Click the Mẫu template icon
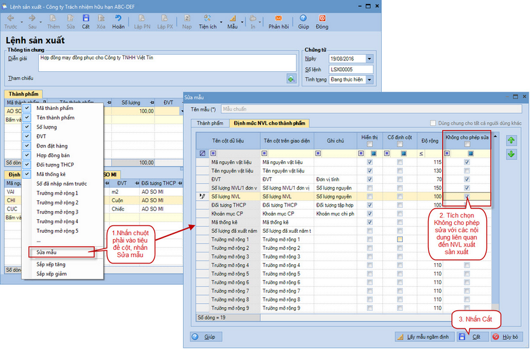This screenshot has height=349, width=530. (x=233, y=18)
